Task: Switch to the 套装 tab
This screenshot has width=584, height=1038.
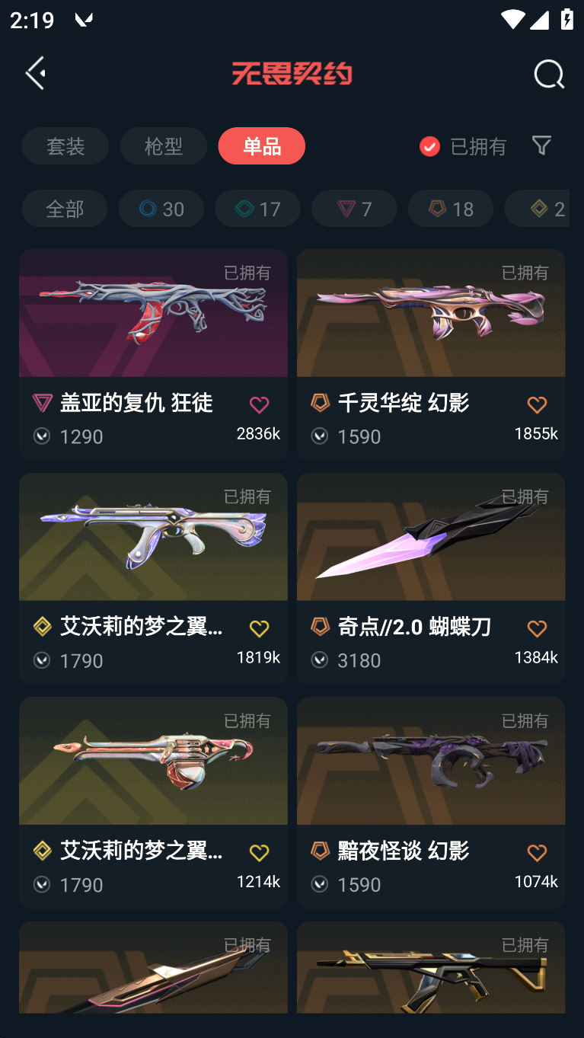Action: (65, 145)
